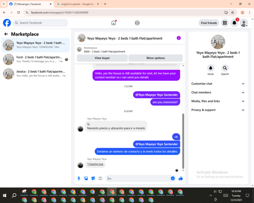Image resolution: width=254 pixels, height=203 pixels.
Task: Click chat scrollbar down arrow
Action: pyautogui.click(x=183, y=170)
